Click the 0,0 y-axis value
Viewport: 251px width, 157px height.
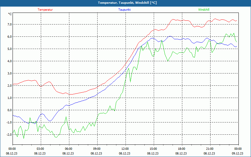coord(9,110)
